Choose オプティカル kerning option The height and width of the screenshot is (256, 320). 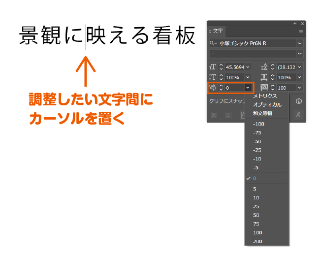267,104
